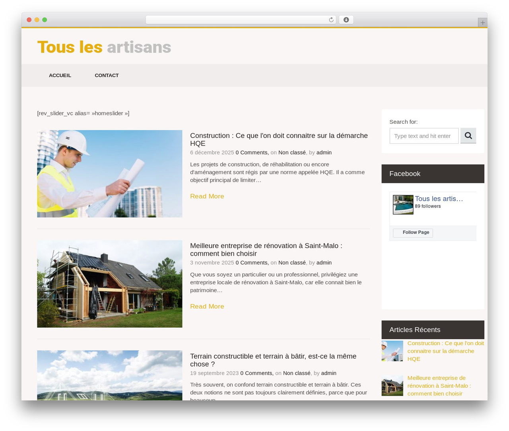
Task: Open the Saint-Malo rénovation article title
Action: (266, 250)
